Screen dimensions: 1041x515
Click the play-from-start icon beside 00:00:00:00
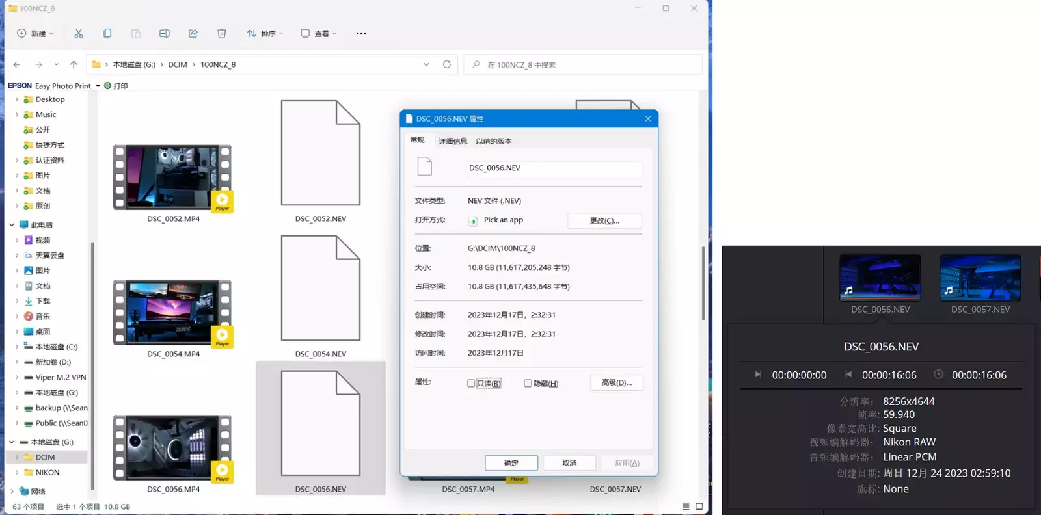tap(758, 375)
